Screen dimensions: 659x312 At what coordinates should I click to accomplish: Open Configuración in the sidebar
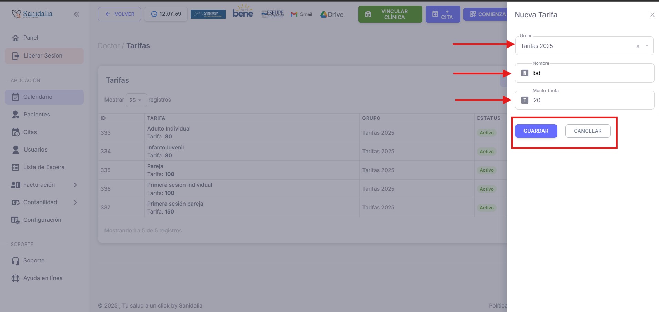(42, 220)
